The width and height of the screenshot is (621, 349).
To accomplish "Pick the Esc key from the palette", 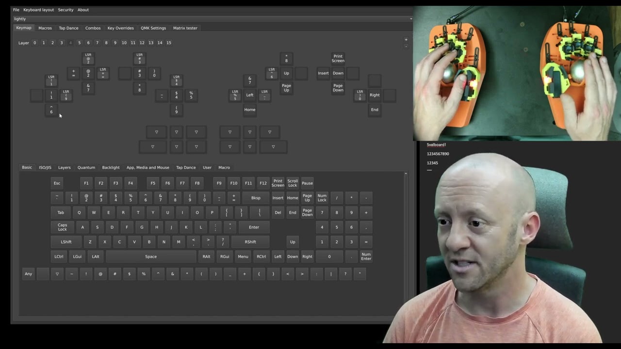I will point(57,183).
